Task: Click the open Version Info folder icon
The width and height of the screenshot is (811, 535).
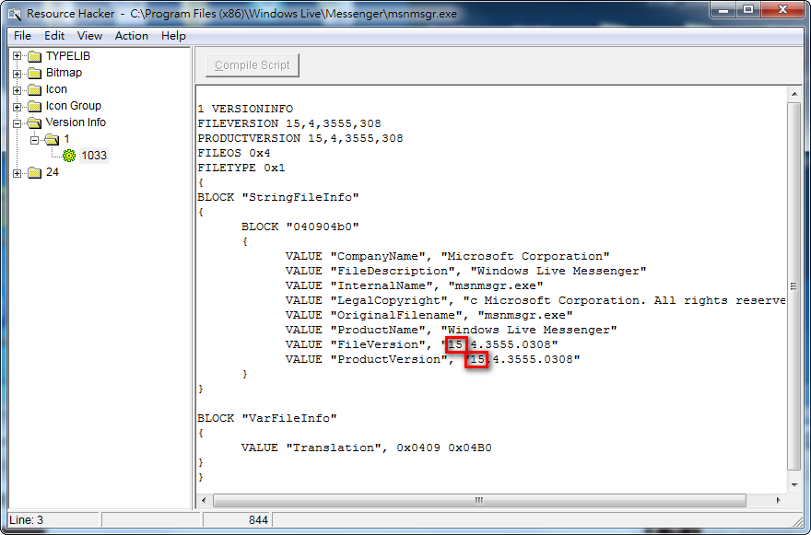Action: (35, 122)
